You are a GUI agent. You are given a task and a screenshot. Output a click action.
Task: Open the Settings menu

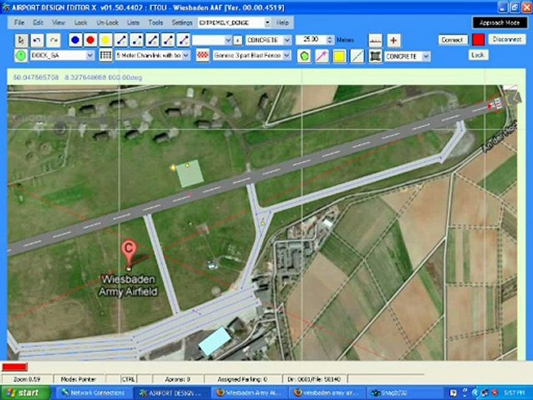pyautogui.click(x=182, y=23)
